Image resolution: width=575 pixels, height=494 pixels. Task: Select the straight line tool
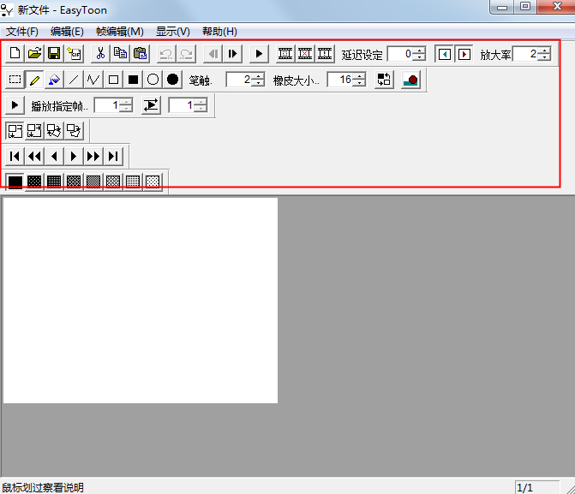[x=74, y=80]
